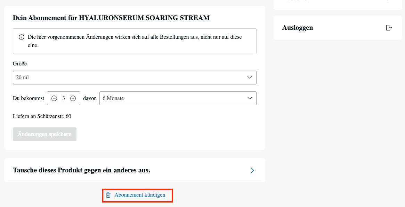The image size is (405, 207).
Task: Click the Größe label above the dropdown
Action: 20,64
